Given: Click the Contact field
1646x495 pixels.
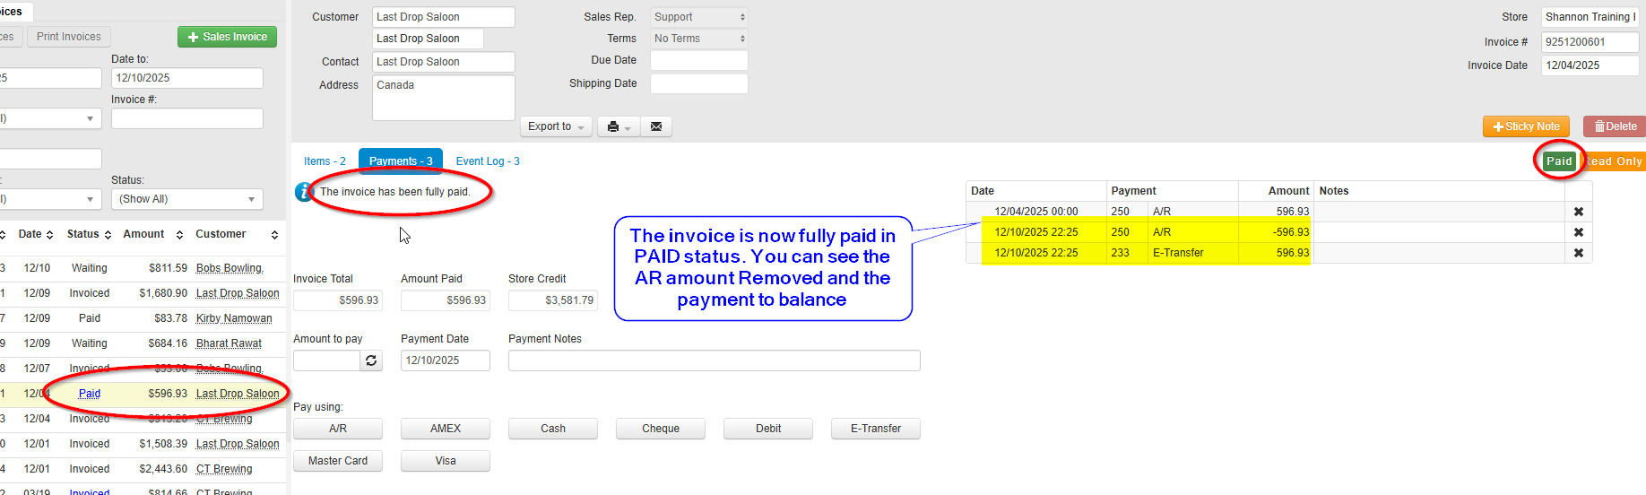Looking at the screenshot, I should tap(444, 62).
